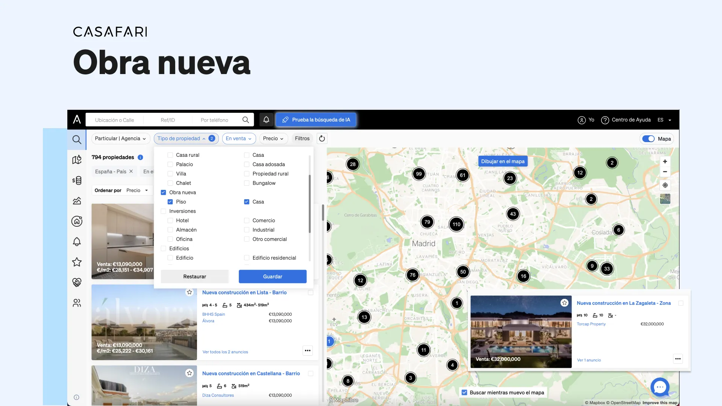Favorite the La Zagaleta listing star

tap(564, 303)
